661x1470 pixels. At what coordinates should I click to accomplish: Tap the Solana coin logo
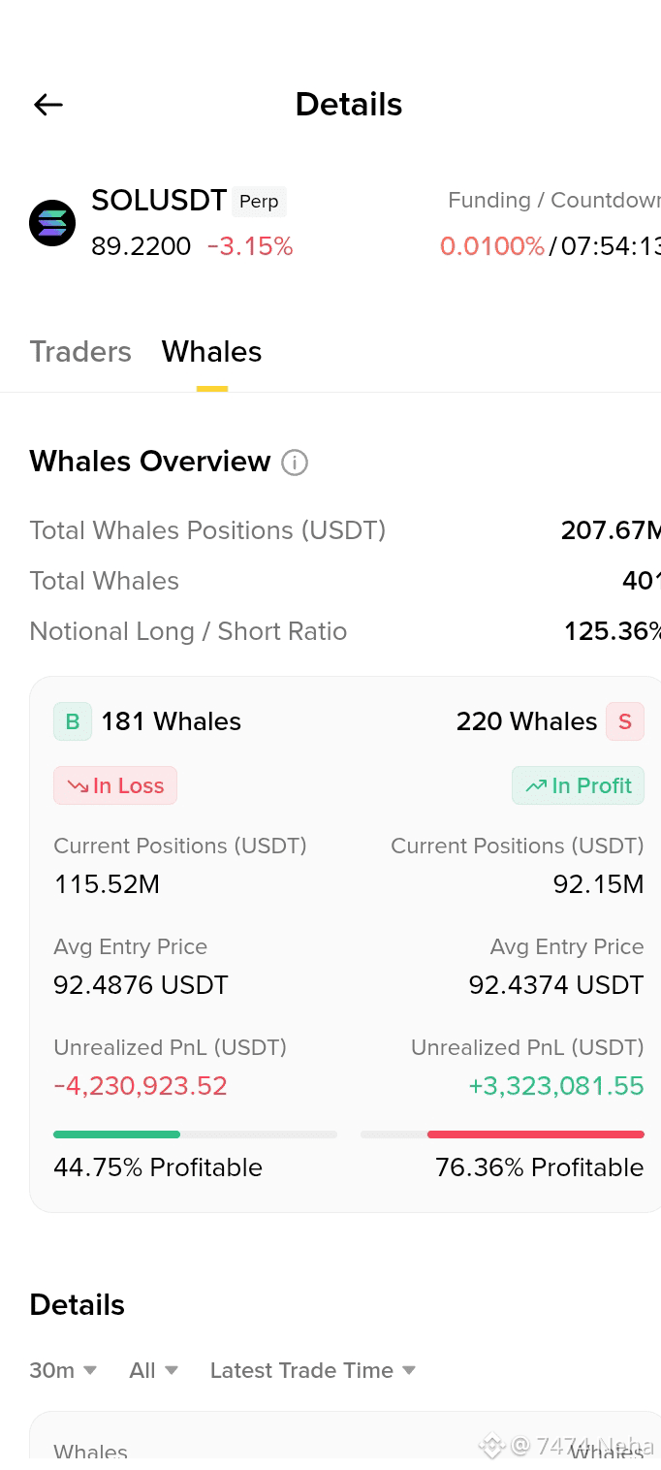(x=52, y=223)
